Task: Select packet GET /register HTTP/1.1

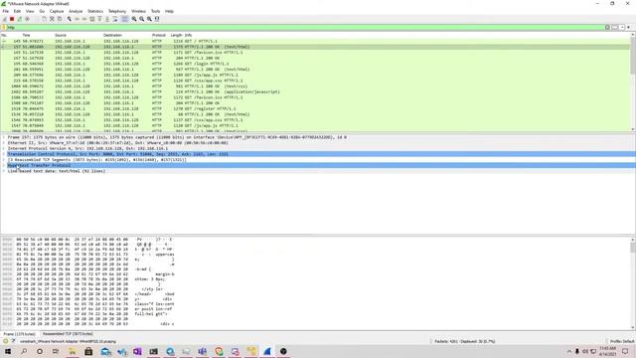Action: 316,108
